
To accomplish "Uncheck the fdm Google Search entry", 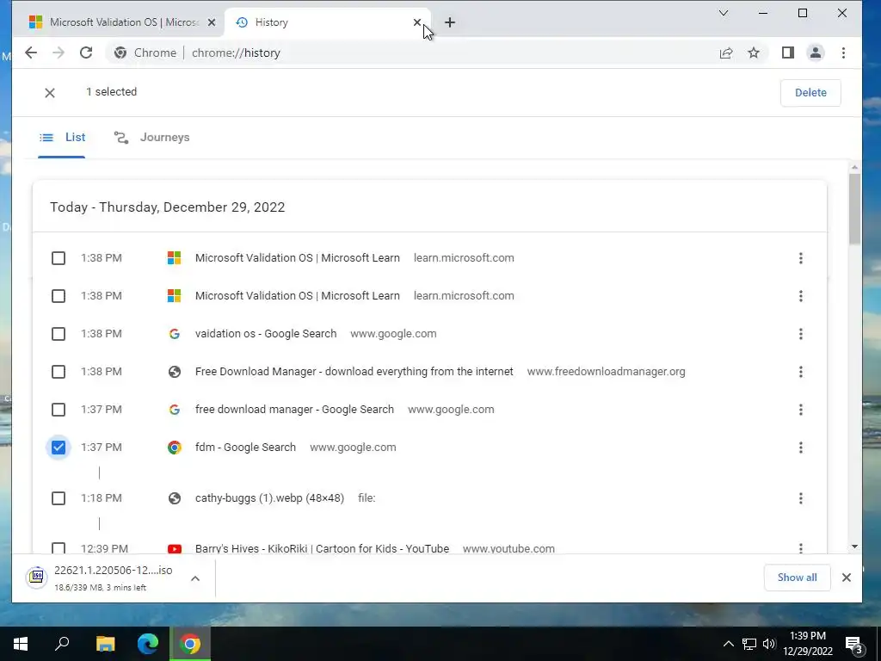I will (x=59, y=448).
